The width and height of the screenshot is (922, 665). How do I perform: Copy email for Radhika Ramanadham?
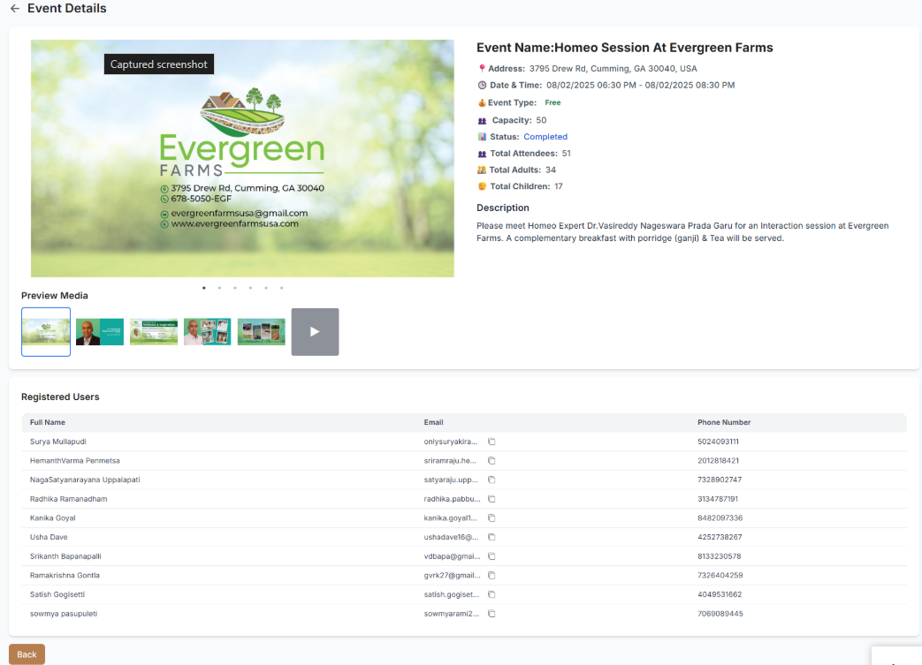(491, 499)
